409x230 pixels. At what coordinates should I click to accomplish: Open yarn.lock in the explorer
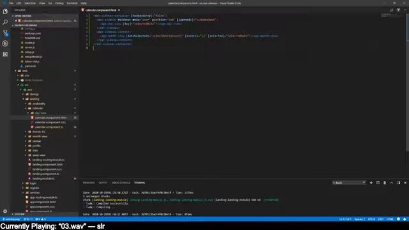[x=30, y=66]
